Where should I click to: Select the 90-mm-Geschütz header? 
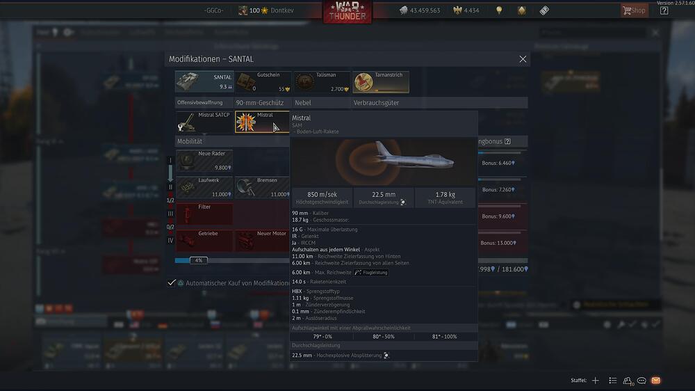(x=260, y=102)
